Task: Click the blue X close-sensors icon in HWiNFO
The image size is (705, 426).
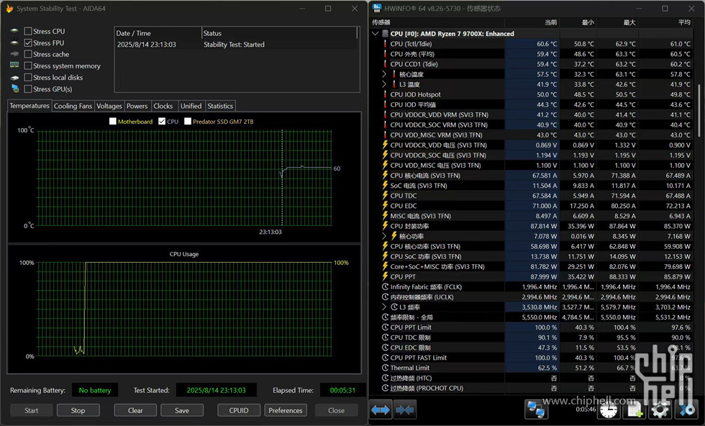Action: (x=686, y=410)
